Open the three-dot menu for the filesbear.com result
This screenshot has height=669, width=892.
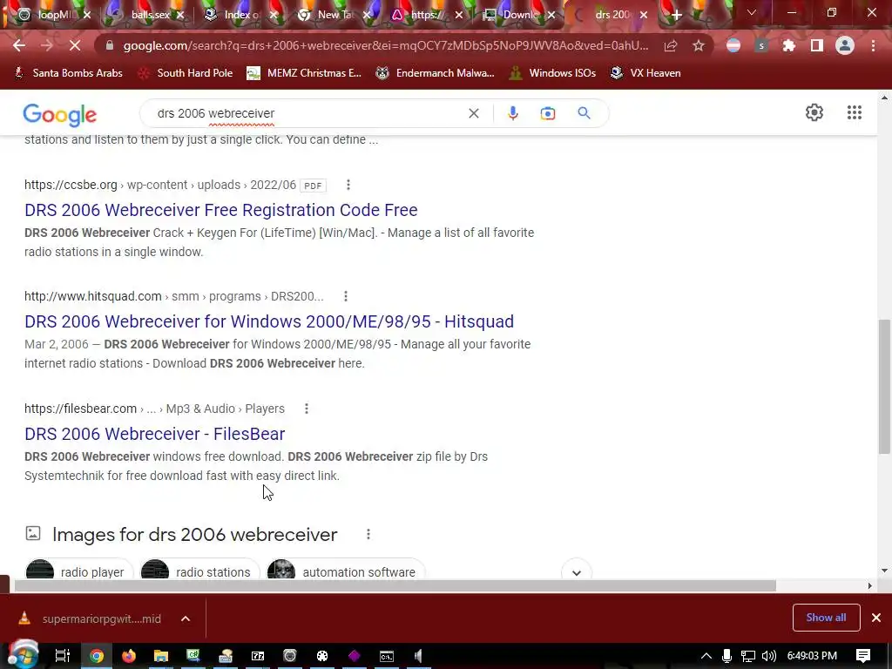point(306,409)
